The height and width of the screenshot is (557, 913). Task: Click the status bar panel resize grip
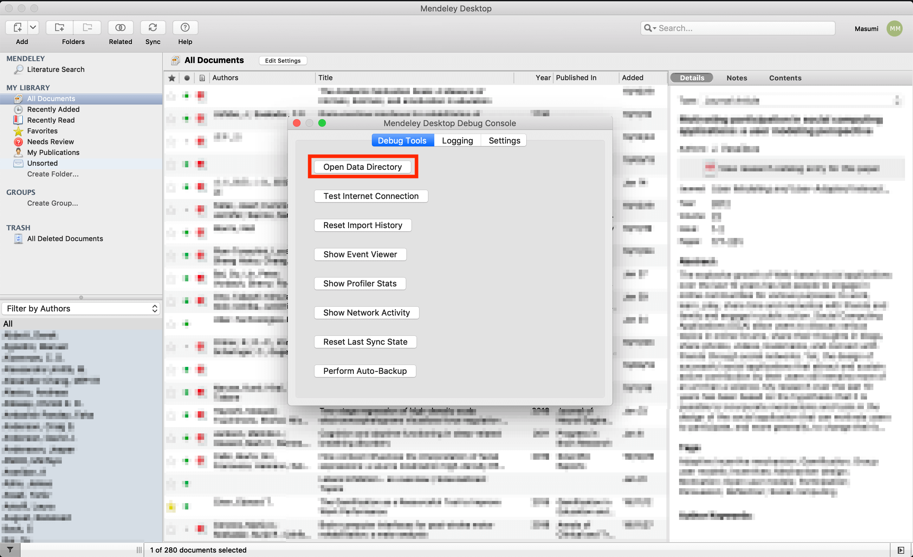(x=139, y=550)
